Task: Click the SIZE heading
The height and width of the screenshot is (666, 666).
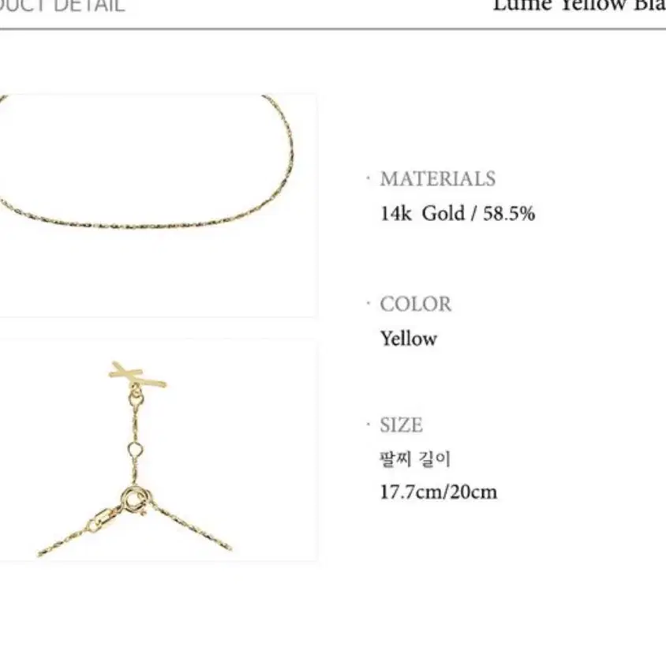Action: tap(401, 425)
